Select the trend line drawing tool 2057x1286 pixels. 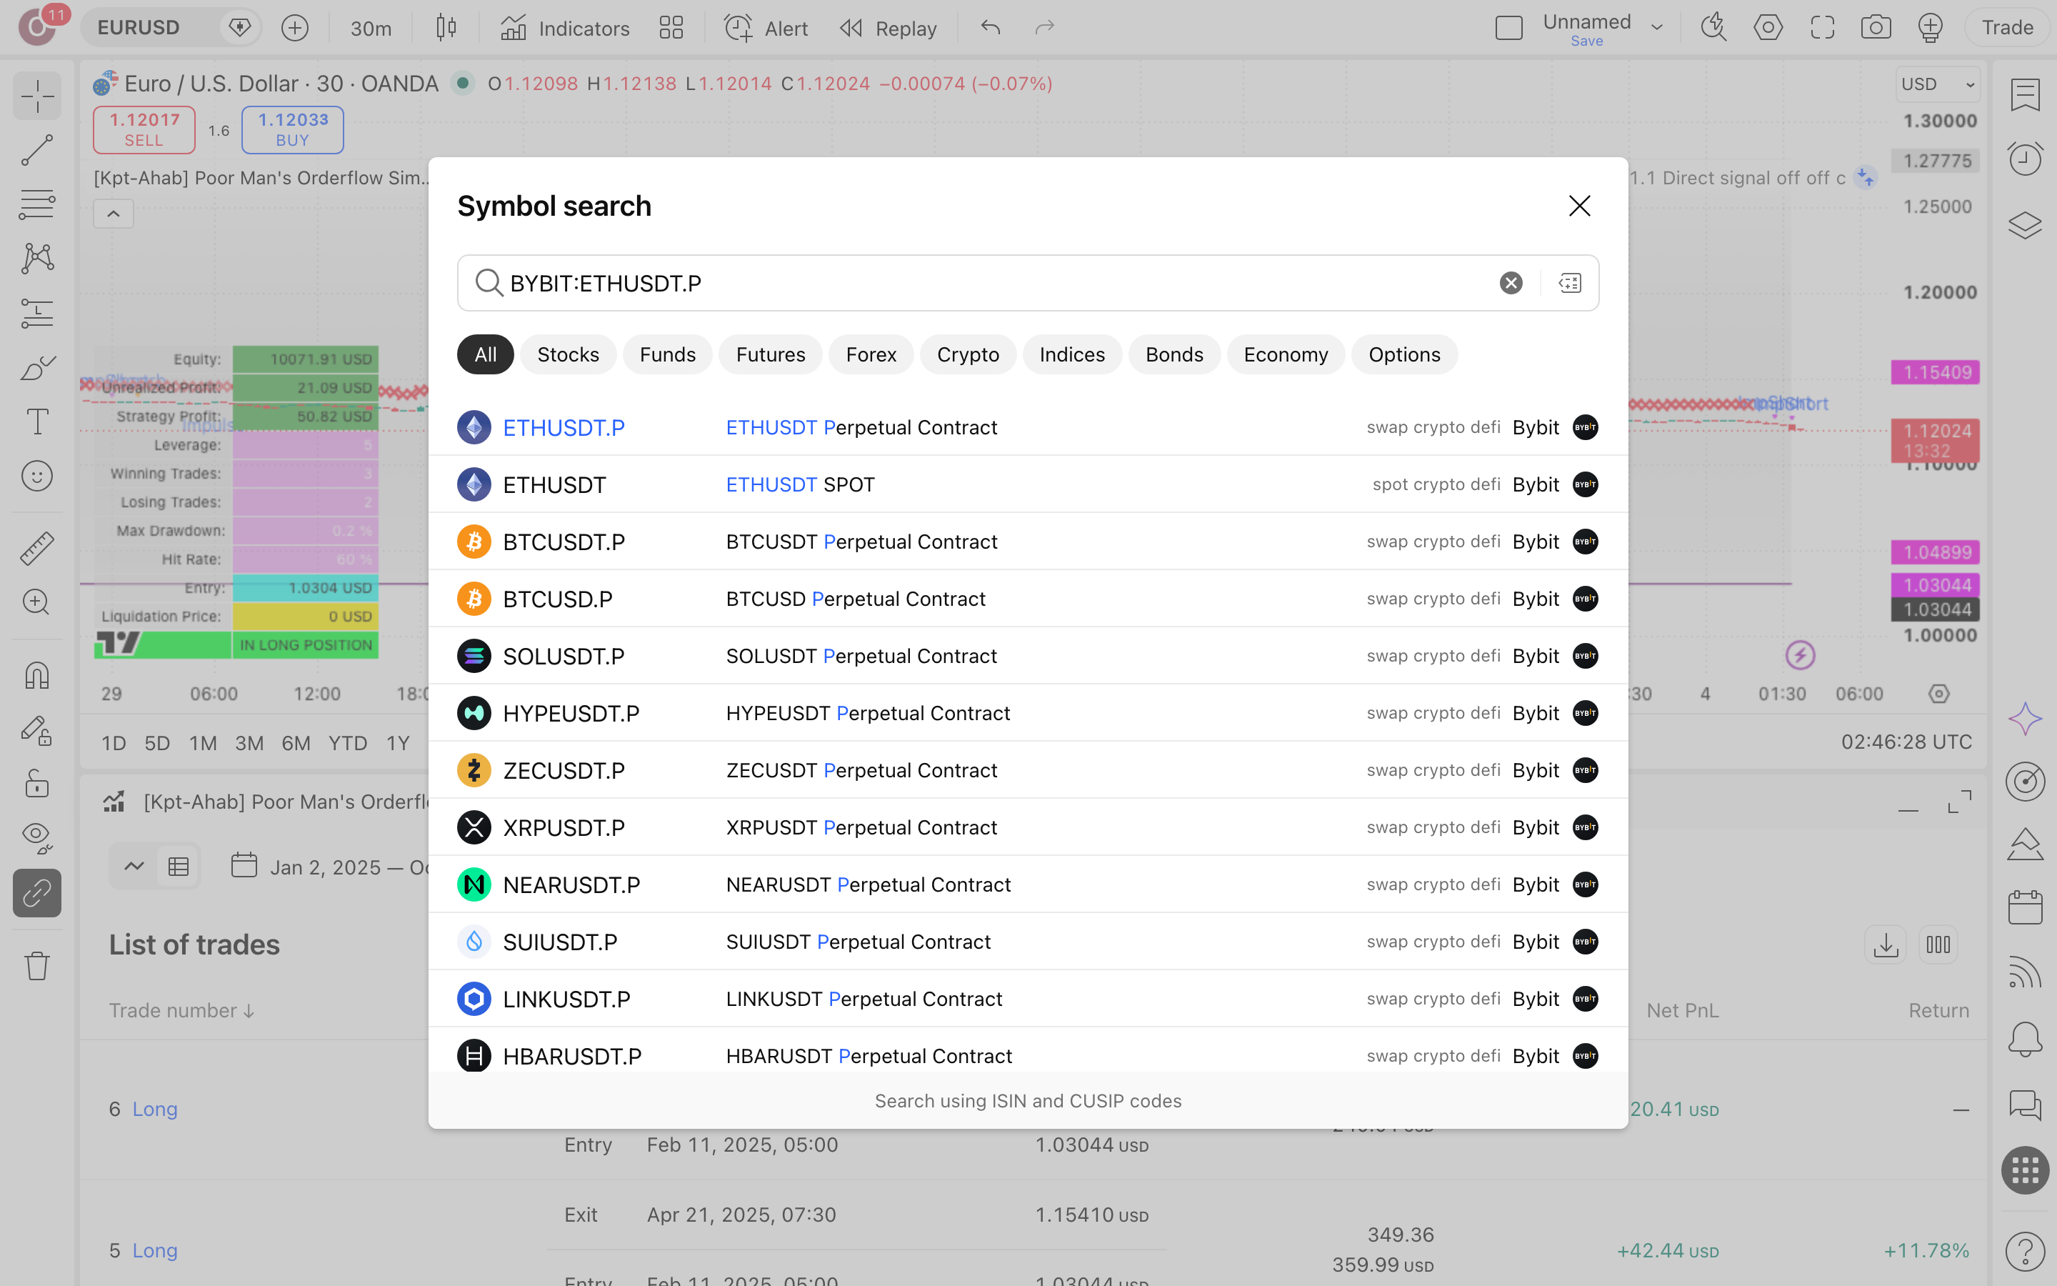pyautogui.click(x=37, y=151)
